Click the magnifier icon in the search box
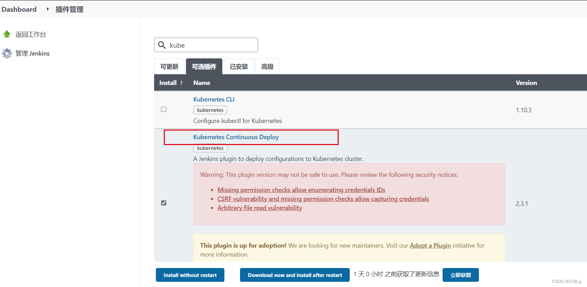 tap(162, 45)
